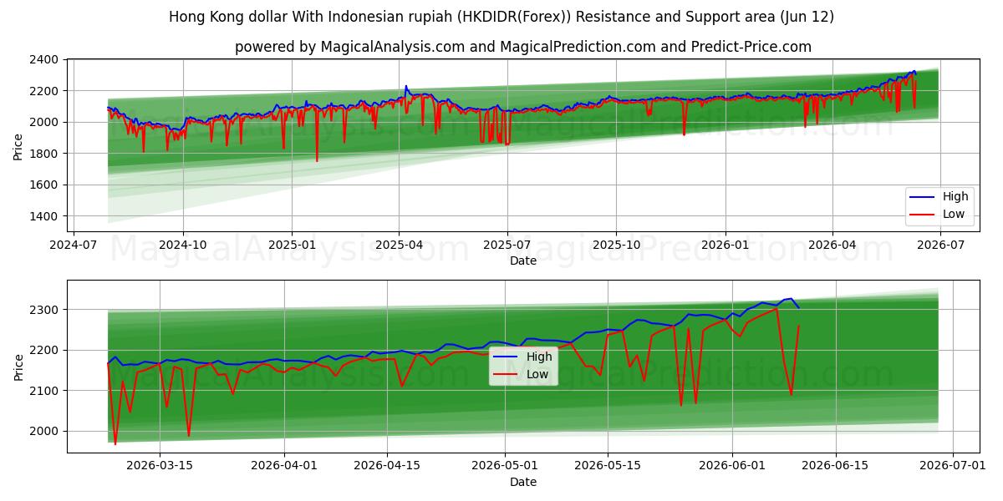
Task: Click the 2300 price tick in bottom chart
Action: point(44,310)
